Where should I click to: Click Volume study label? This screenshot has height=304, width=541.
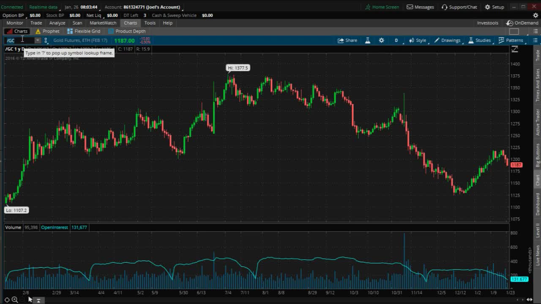coord(13,228)
